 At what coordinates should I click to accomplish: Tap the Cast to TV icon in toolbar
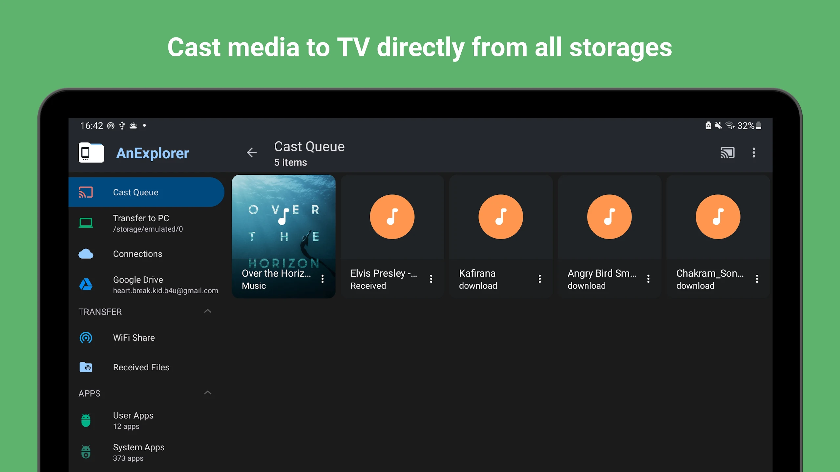(727, 153)
